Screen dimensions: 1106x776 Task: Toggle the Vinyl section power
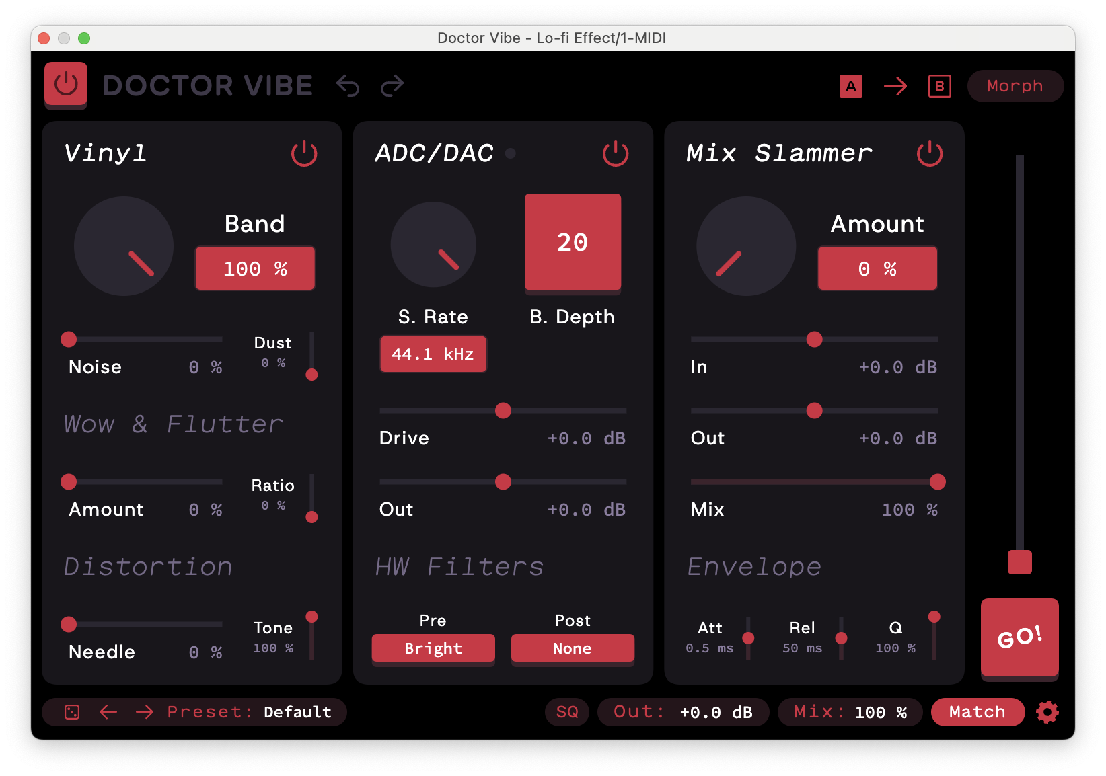(x=304, y=153)
